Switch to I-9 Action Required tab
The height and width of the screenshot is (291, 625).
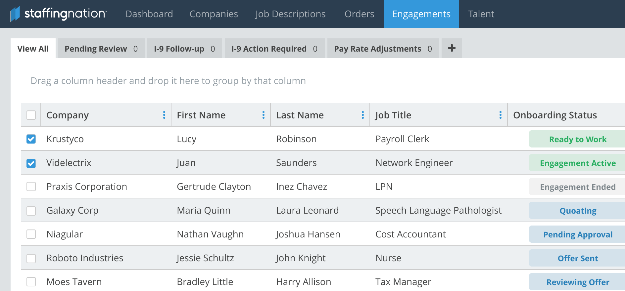[x=275, y=48]
